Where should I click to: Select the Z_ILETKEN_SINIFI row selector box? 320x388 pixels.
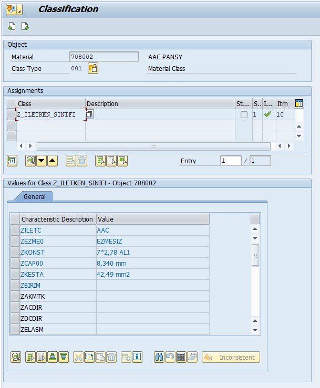11,114
